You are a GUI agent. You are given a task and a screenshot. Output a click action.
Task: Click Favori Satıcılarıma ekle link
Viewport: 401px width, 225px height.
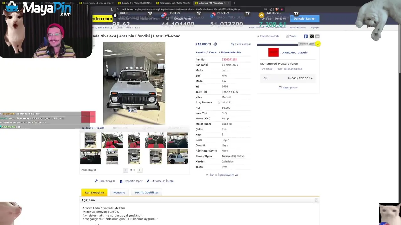coord(289,69)
